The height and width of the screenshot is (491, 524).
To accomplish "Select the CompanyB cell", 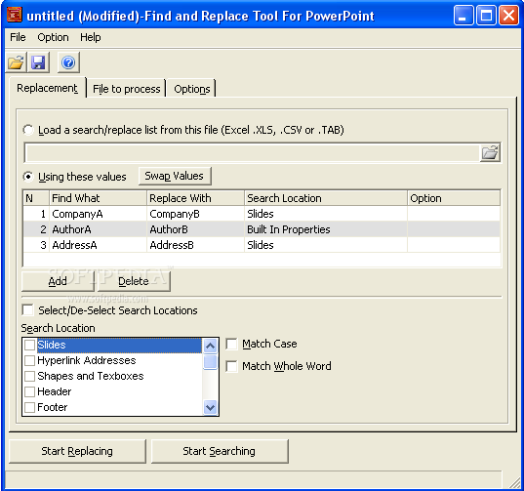I will pos(195,214).
